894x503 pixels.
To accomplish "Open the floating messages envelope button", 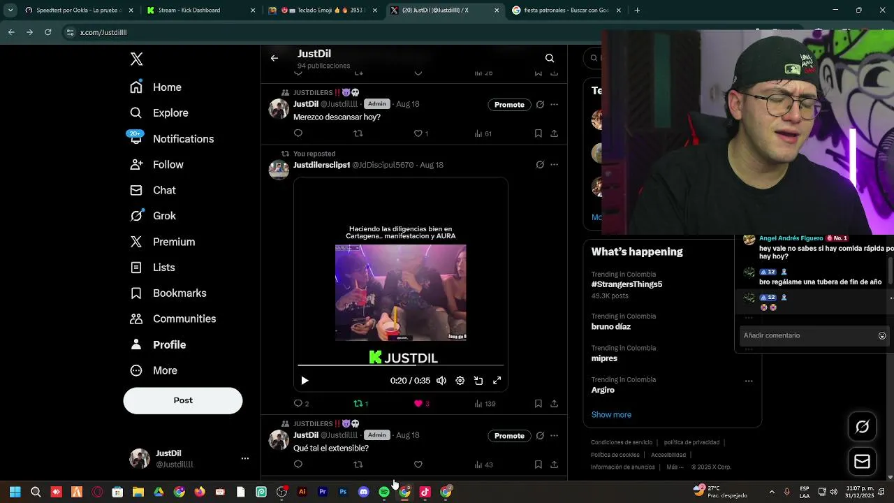I will [863, 462].
